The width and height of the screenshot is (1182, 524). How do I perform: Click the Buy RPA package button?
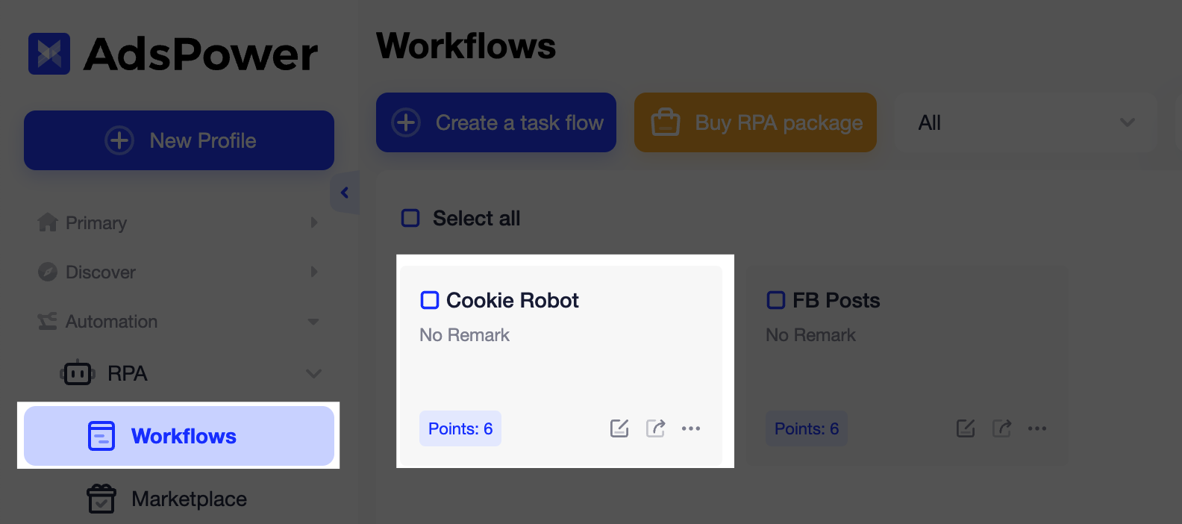tap(754, 122)
